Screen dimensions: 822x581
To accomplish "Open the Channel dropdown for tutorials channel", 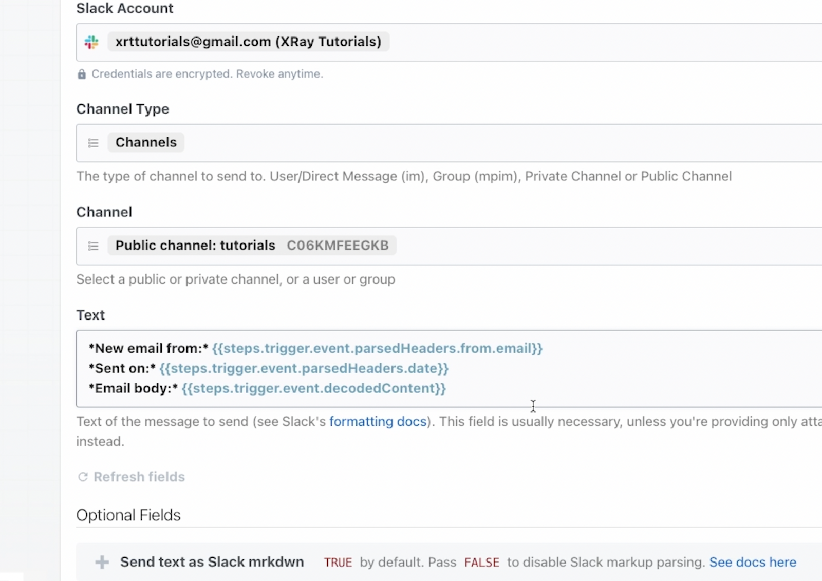I will point(449,246).
